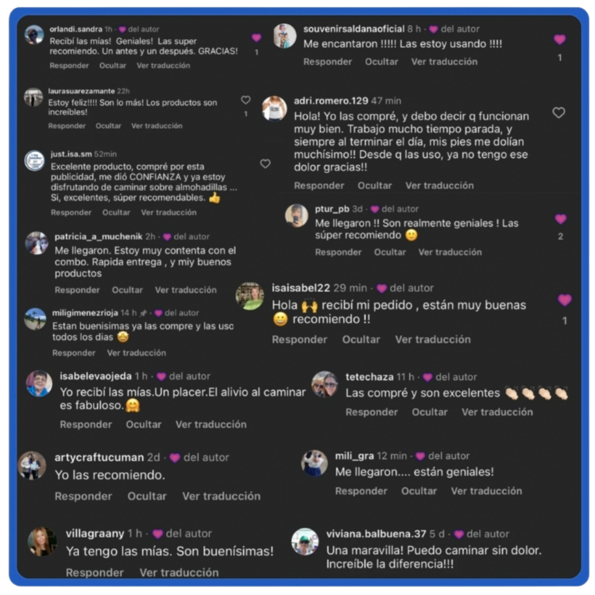Tap the heart on just.isa.sm's comment
595x595 pixels.
coord(265,164)
